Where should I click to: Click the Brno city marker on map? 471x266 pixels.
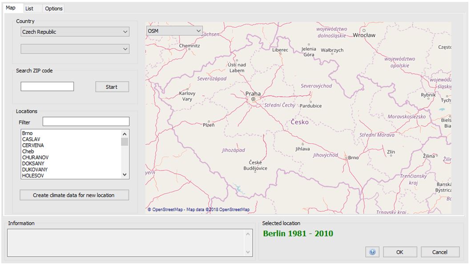click(x=346, y=157)
